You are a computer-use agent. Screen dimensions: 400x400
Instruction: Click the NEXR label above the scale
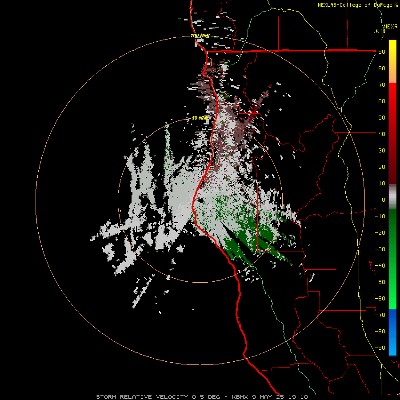click(x=391, y=27)
